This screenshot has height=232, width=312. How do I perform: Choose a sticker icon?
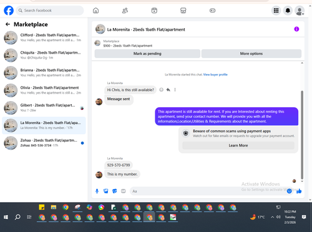[114, 191]
